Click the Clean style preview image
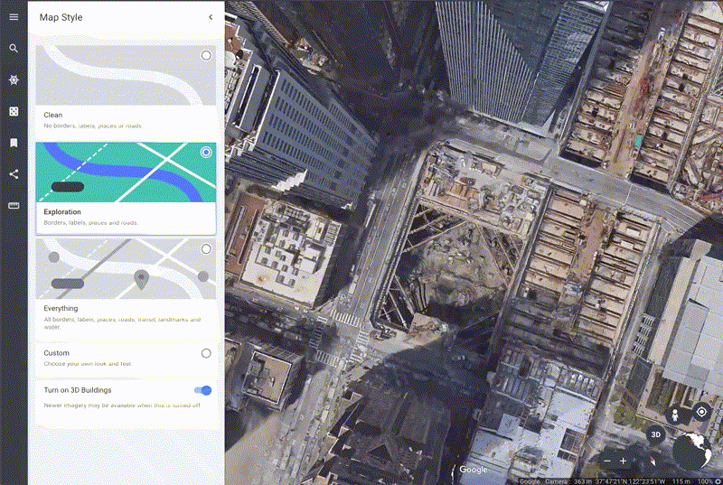This screenshot has width=723, height=485. (126, 75)
